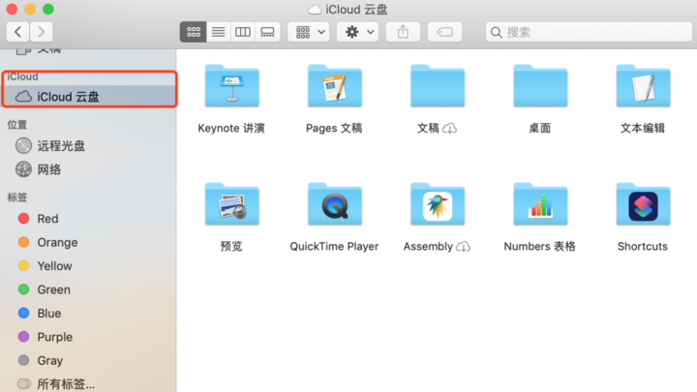Click the Keynote 讲演 file name
The height and width of the screenshot is (392, 697).
click(x=231, y=129)
